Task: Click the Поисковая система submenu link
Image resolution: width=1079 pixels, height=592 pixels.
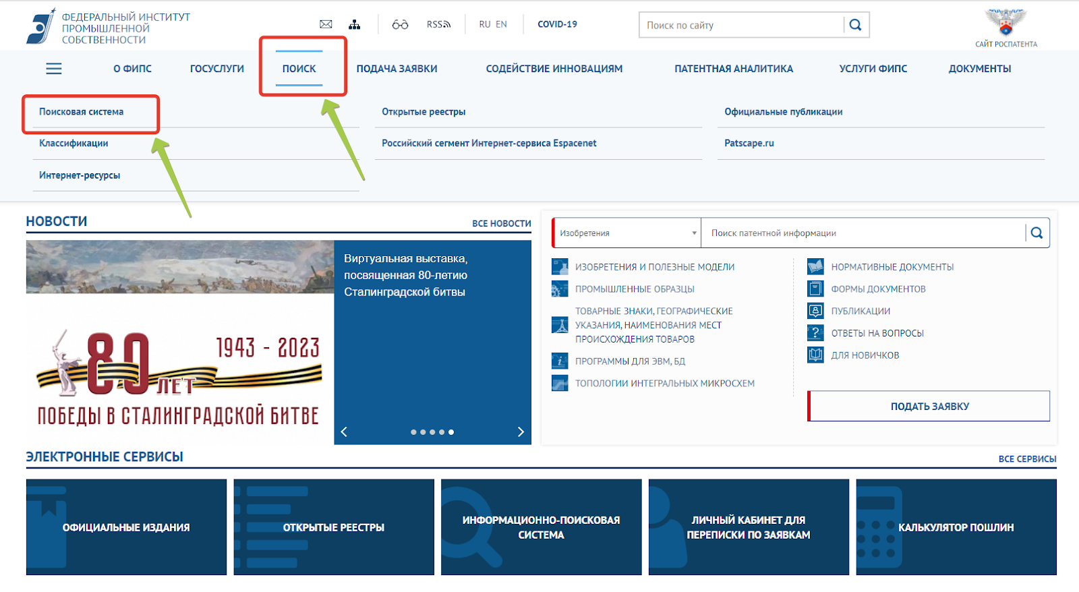Action: click(81, 112)
